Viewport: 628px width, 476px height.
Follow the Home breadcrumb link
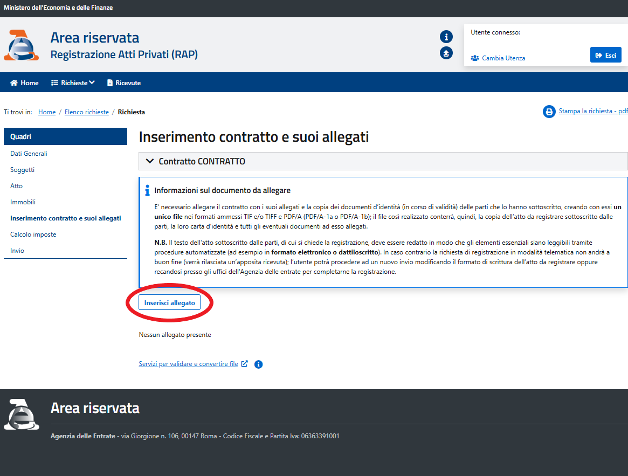pos(47,112)
